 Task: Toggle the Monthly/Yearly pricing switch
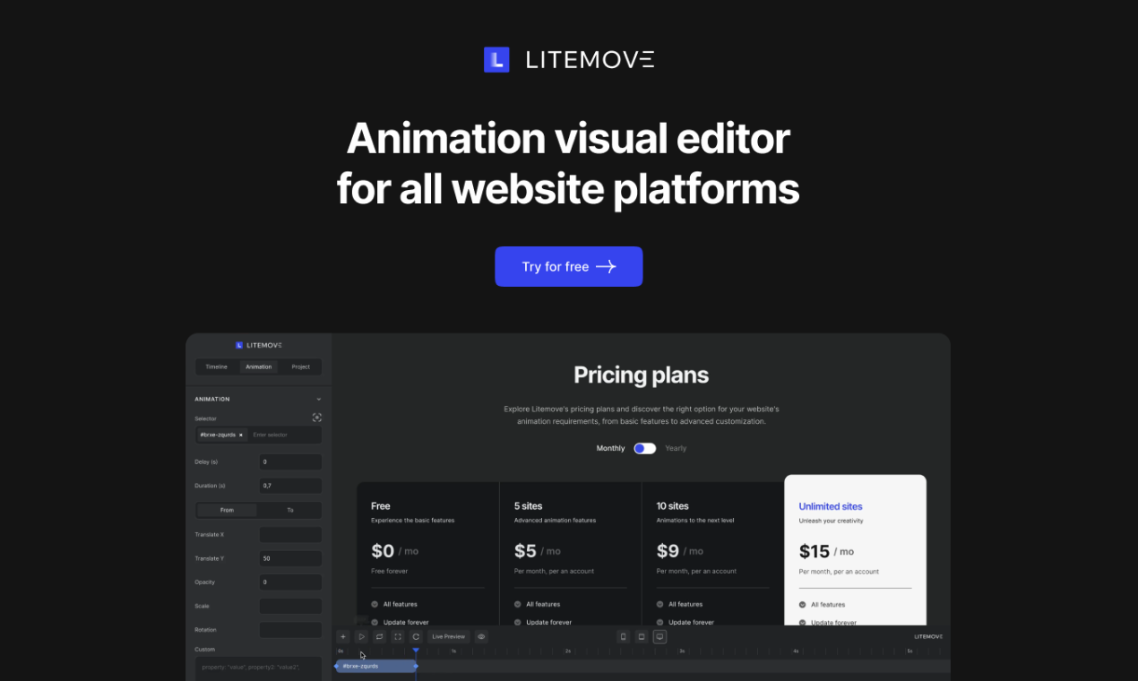point(645,448)
